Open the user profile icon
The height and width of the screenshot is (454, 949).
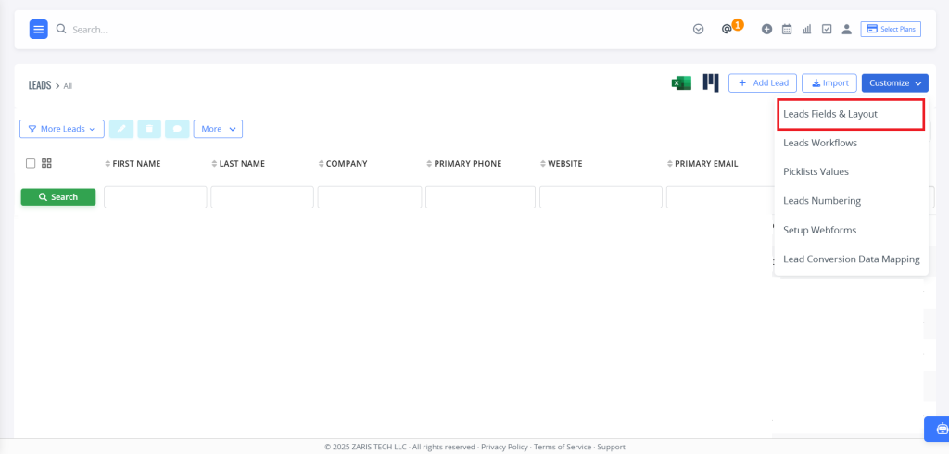click(x=847, y=29)
